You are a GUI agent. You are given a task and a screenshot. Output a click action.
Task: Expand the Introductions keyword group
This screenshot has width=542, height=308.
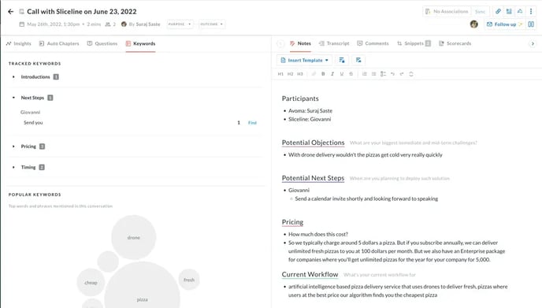(x=13, y=76)
